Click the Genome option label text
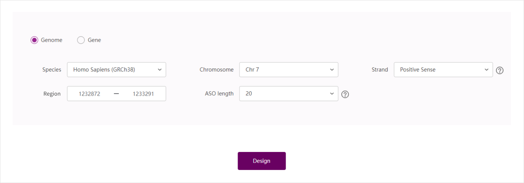This screenshot has width=524, height=183. (x=52, y=40)
